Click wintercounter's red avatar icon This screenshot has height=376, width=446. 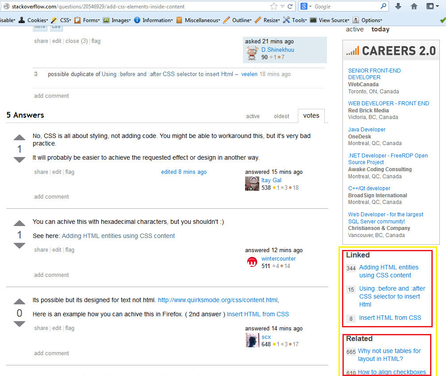coord(252,262)
